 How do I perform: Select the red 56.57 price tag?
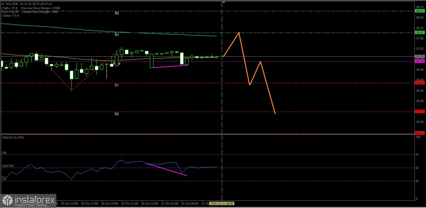420,83
